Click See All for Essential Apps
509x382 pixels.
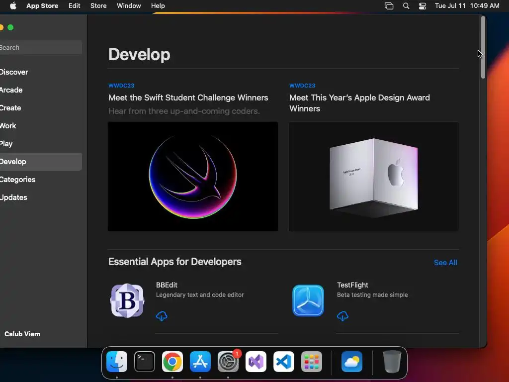(445, 263)
